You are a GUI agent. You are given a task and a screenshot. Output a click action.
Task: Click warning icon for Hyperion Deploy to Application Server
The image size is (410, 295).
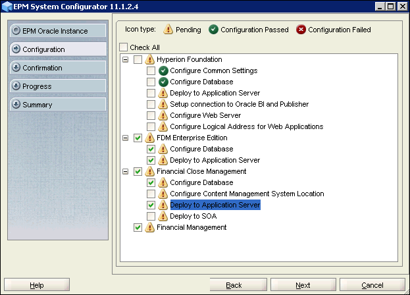163,93
